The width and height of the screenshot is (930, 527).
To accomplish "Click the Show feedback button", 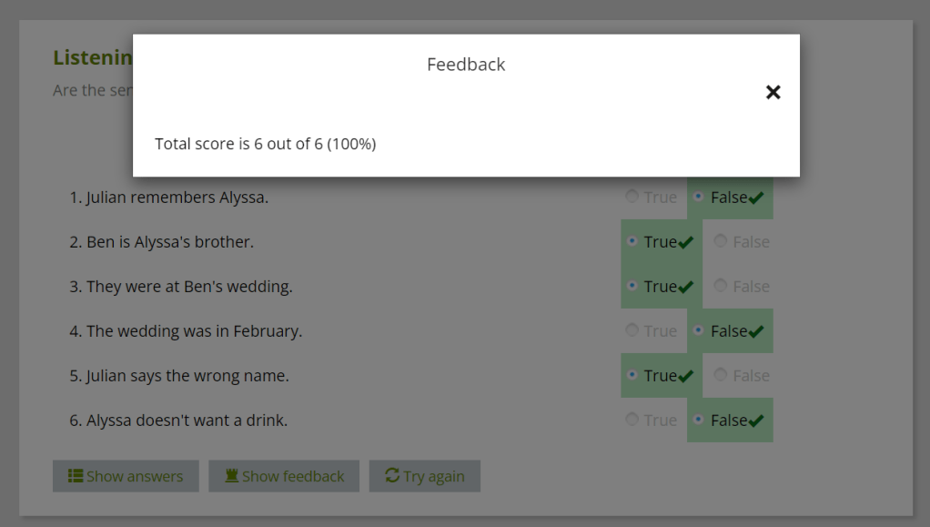I will (284, 476).
